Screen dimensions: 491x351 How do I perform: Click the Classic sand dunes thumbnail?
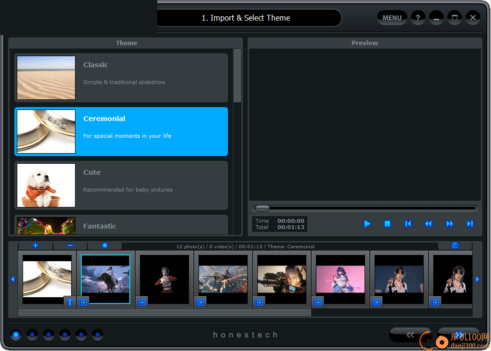[x=46, y=78]
